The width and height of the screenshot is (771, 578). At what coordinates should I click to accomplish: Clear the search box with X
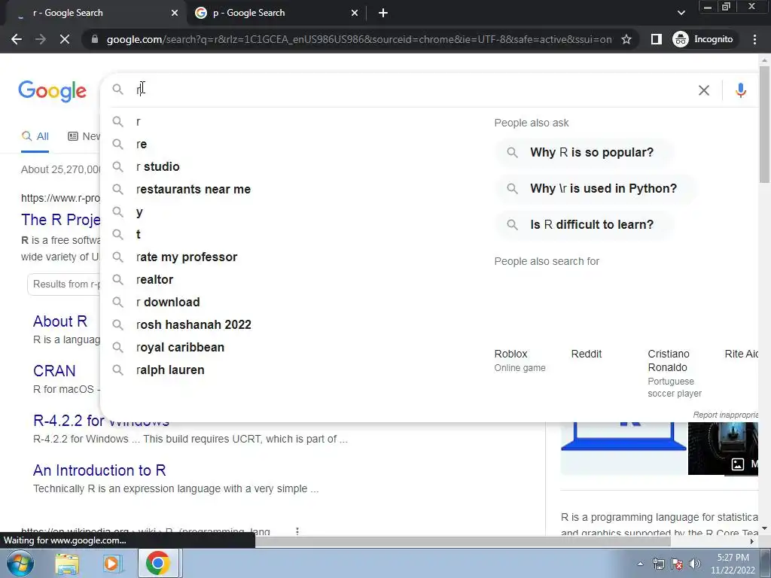[704, 90]
